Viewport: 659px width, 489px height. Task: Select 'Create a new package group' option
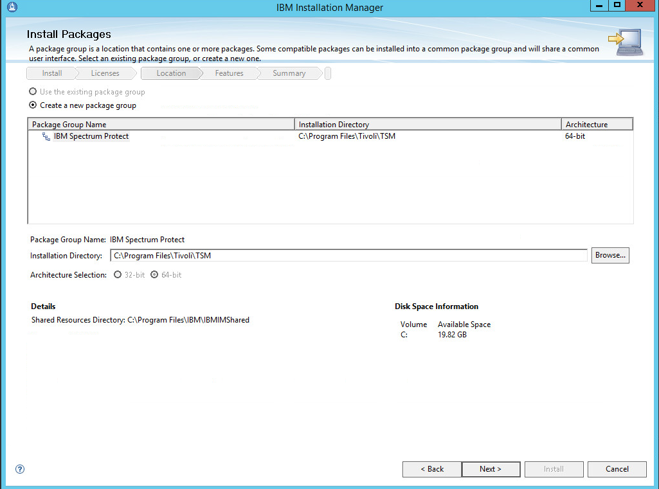click(33, 105)
